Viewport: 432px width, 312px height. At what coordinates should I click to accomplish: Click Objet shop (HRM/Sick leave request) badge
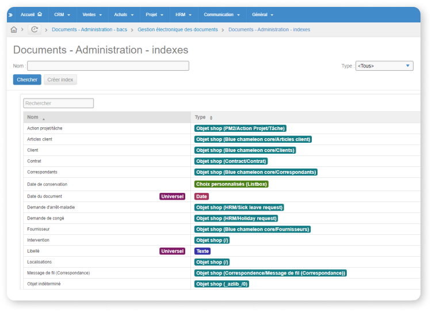pos(239,207)
